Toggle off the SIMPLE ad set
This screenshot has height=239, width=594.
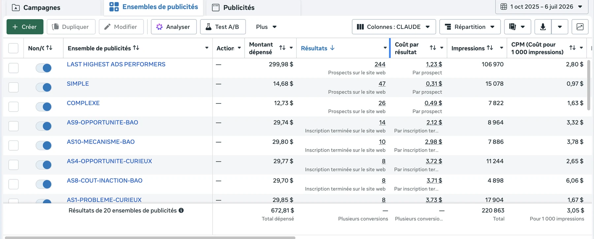click(x=44, y=87)
